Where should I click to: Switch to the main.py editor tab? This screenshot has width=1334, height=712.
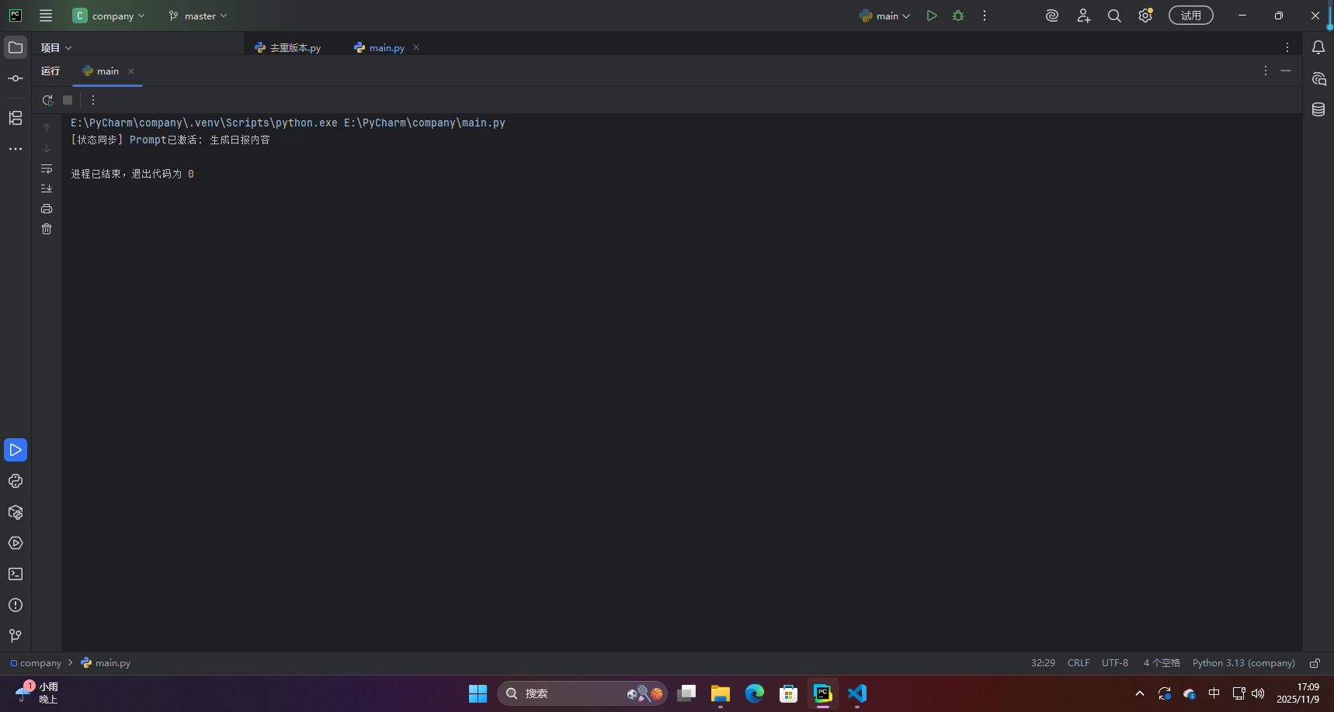(380, 47)
